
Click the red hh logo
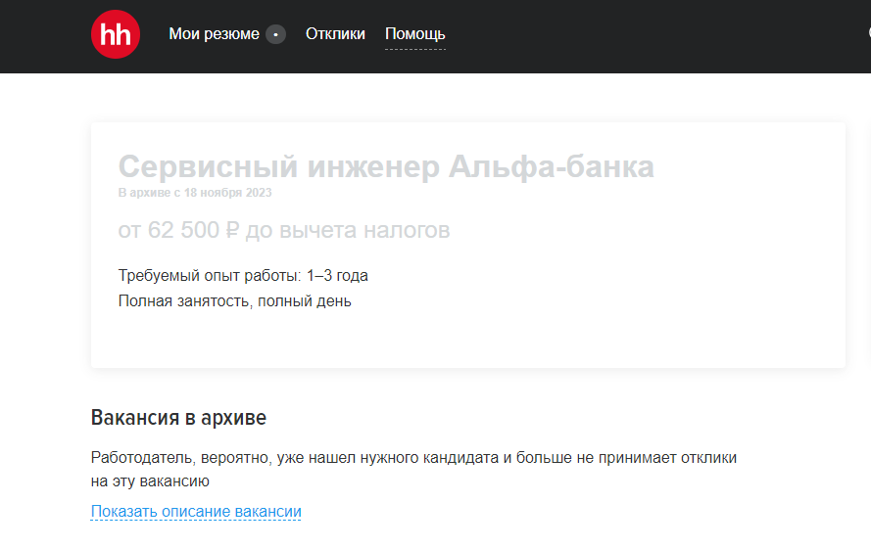pyautogui.click(x=116, y=34)
